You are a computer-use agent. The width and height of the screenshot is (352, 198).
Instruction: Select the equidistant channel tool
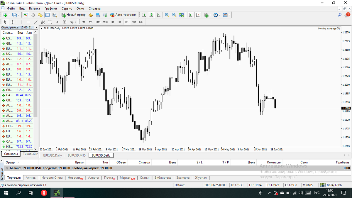[43, 22]
